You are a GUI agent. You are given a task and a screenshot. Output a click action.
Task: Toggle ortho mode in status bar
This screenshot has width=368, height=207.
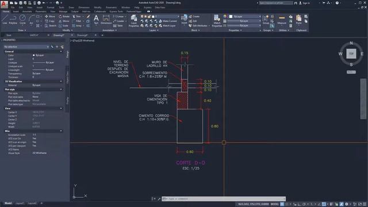click(x=299, y=204)
